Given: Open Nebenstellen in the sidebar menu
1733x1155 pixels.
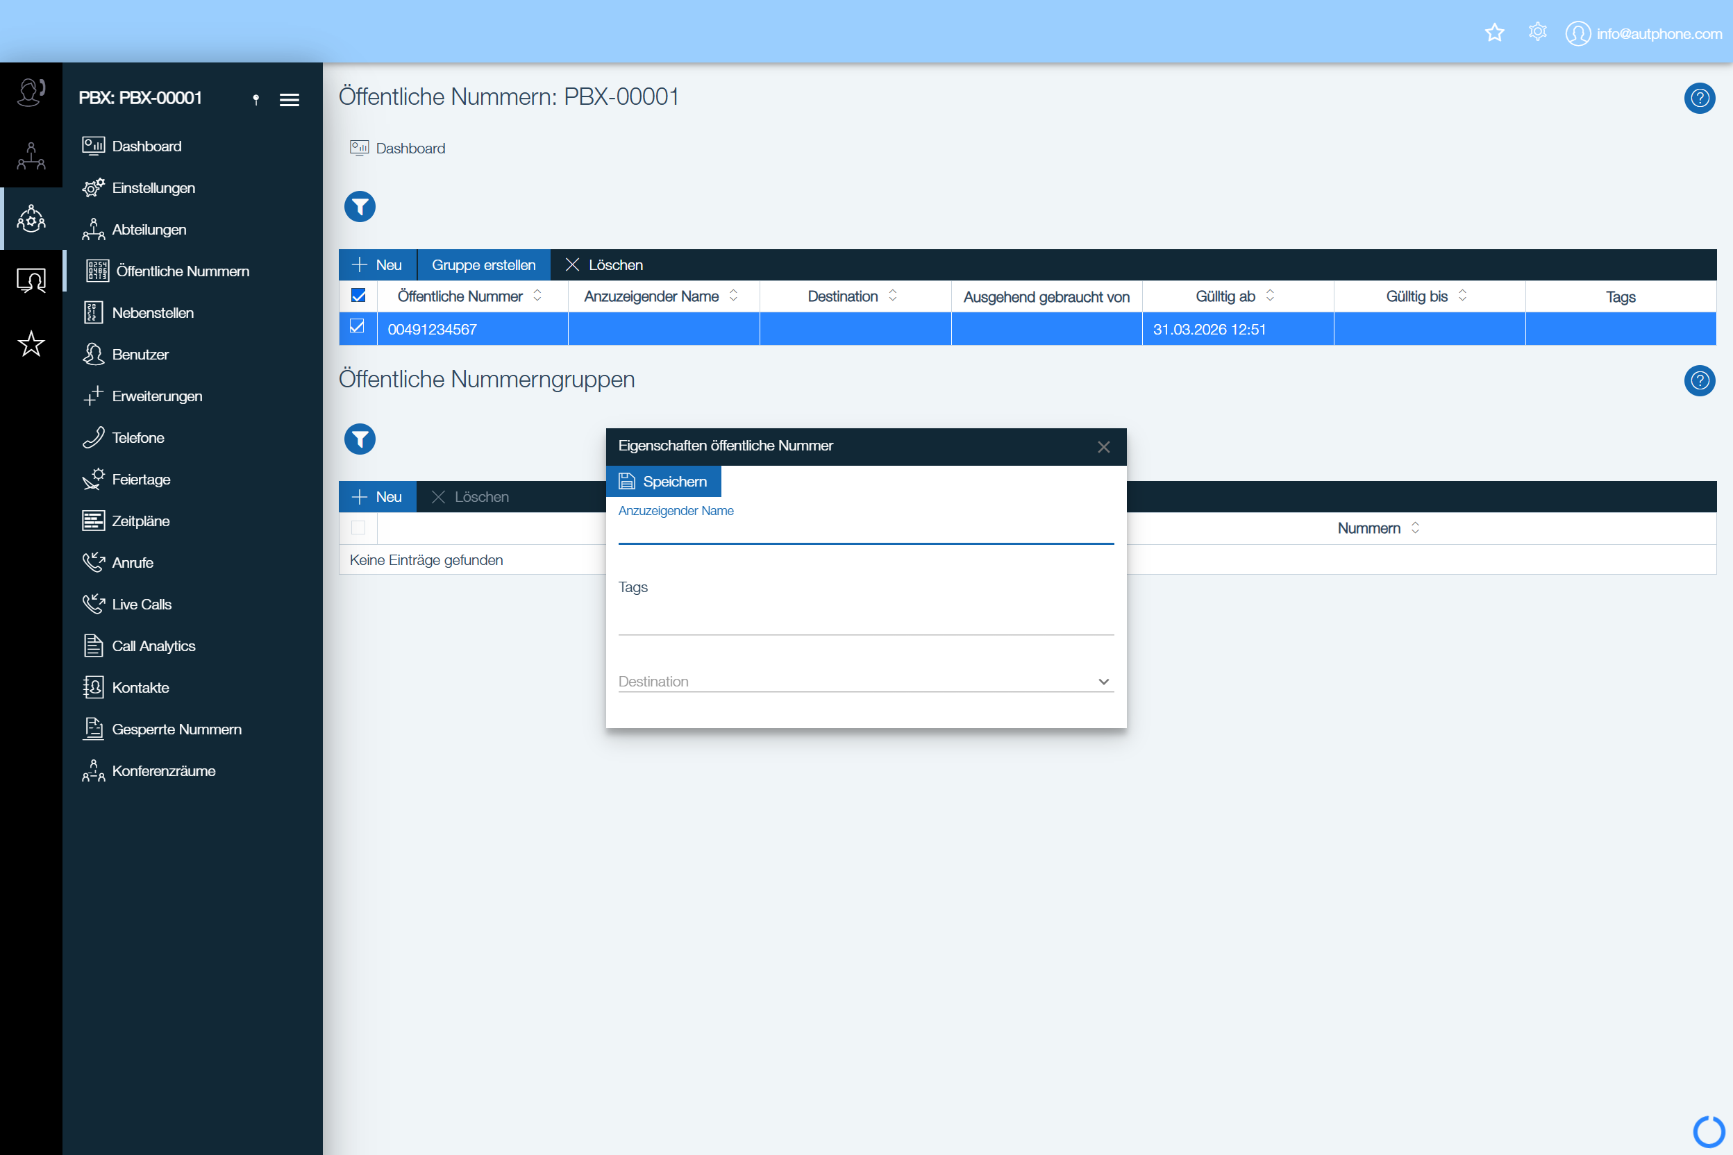Looking at the screenshot, I should pos(153,313).
